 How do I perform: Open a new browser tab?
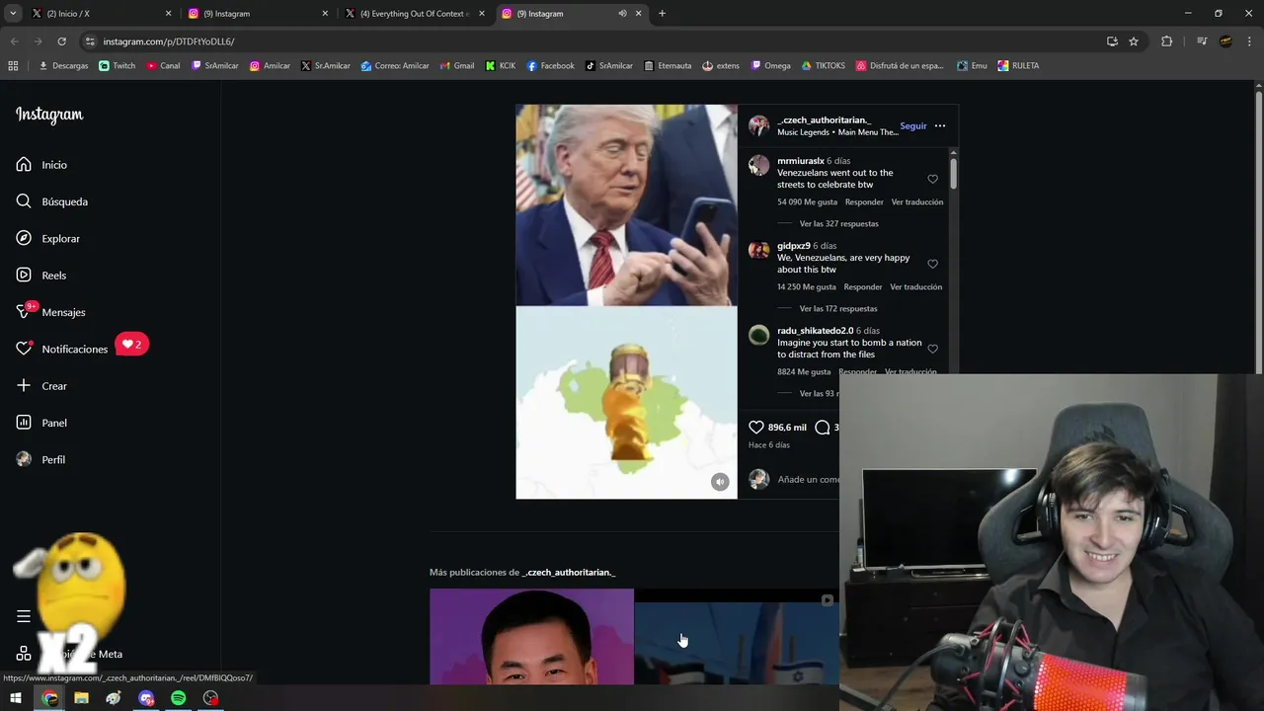[x=662, y=14]
